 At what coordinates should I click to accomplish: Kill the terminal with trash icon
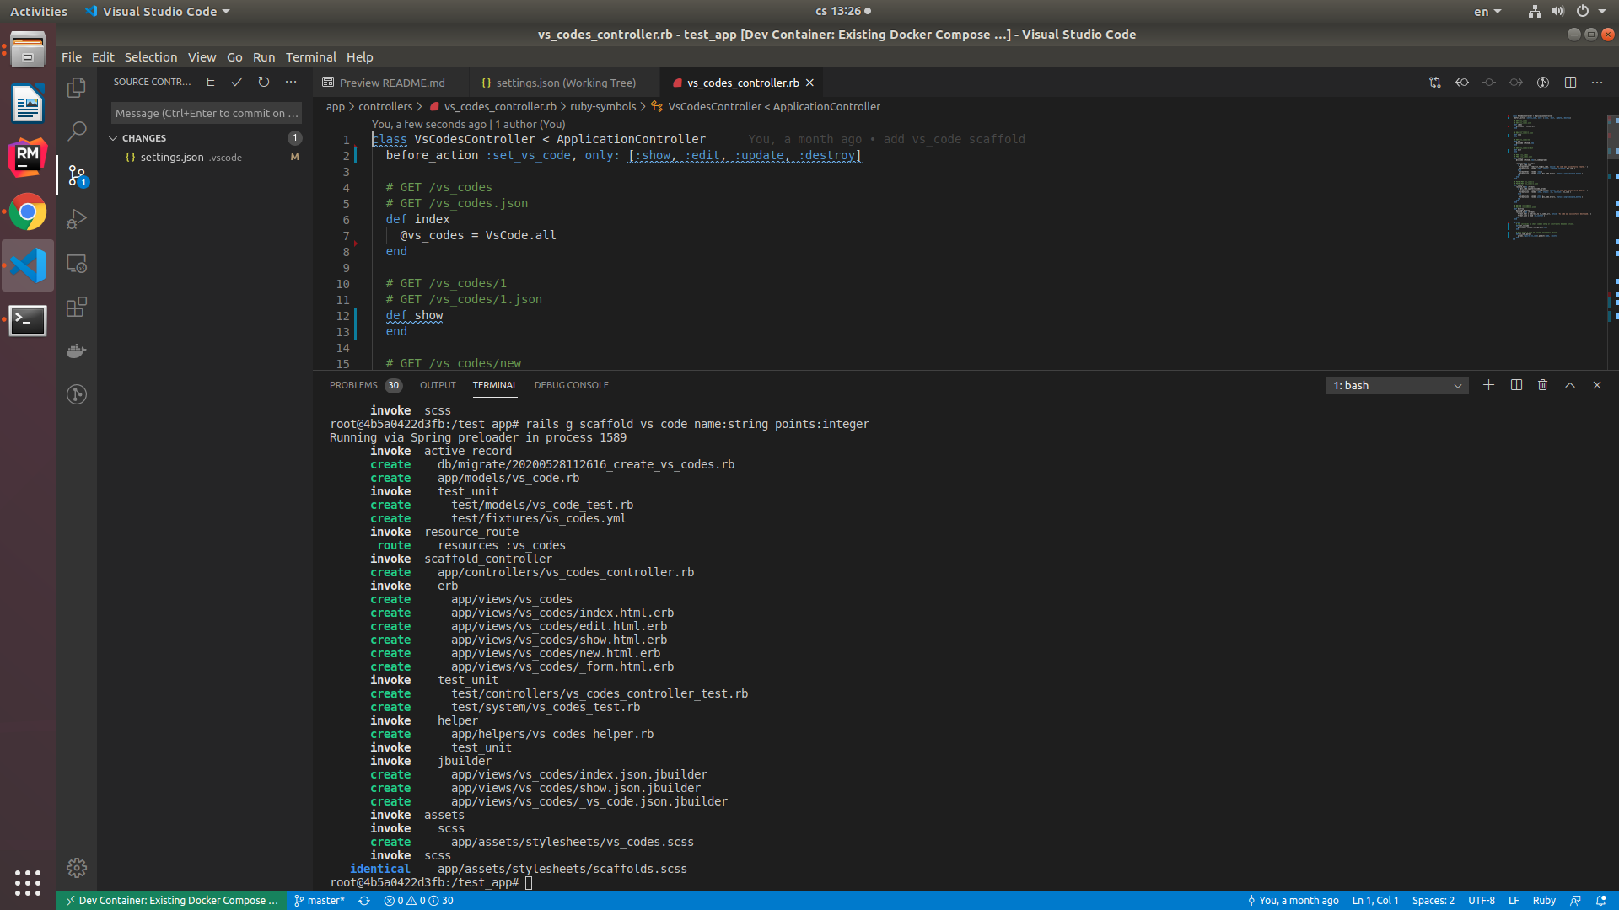click(1542, 385)
